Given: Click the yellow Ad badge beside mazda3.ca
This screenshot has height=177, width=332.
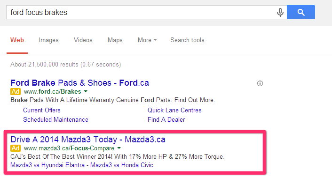Looking at the screenshot, I should 16,148.
